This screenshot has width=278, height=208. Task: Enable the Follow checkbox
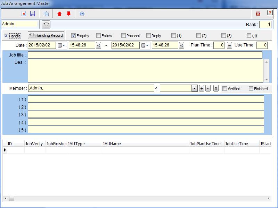click(x=98, y=36)
